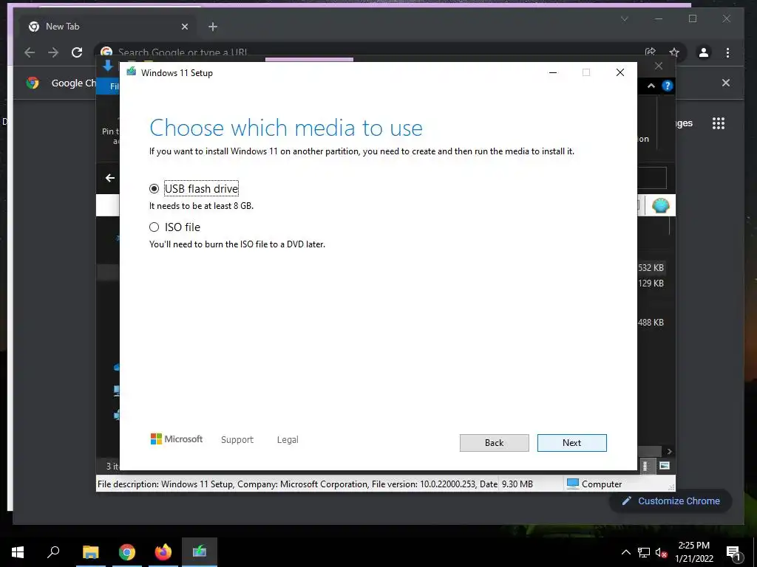757x567 pixels.
Task: Open File Explorer help icon
Action: 668,86
